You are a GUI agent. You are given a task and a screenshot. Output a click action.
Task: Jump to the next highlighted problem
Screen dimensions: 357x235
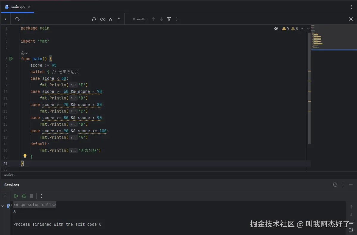[308, 29]
